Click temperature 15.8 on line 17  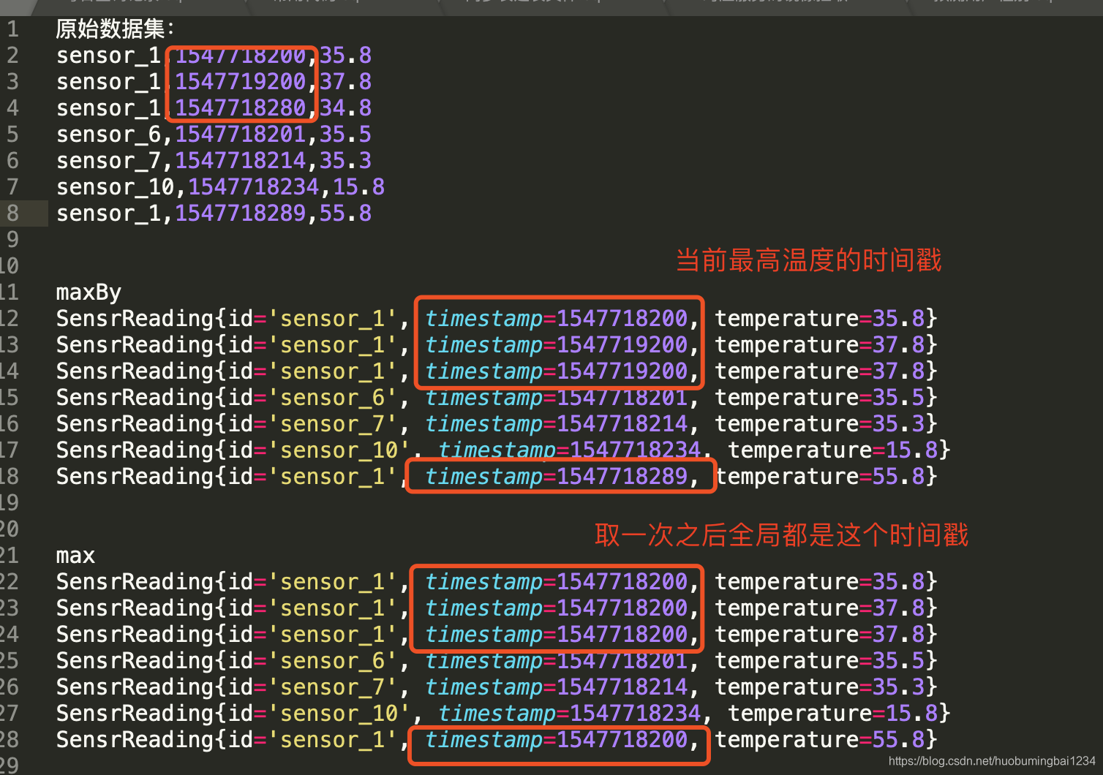click(x=912, y=450)
